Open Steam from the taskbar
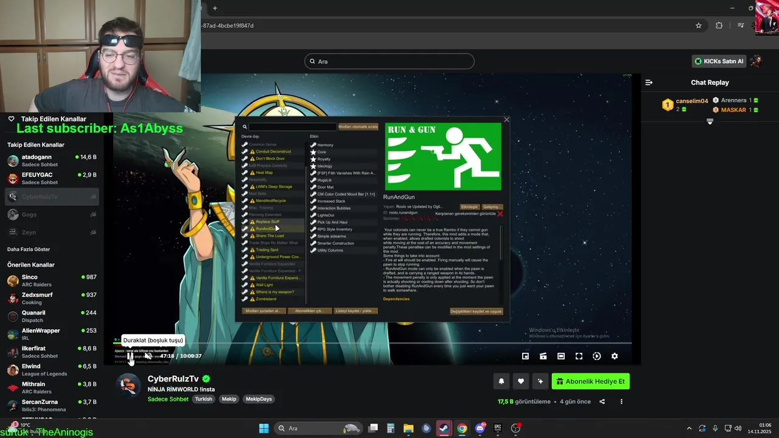 point(444,428)
